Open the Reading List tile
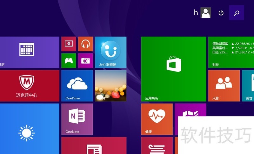 [157, 145]
